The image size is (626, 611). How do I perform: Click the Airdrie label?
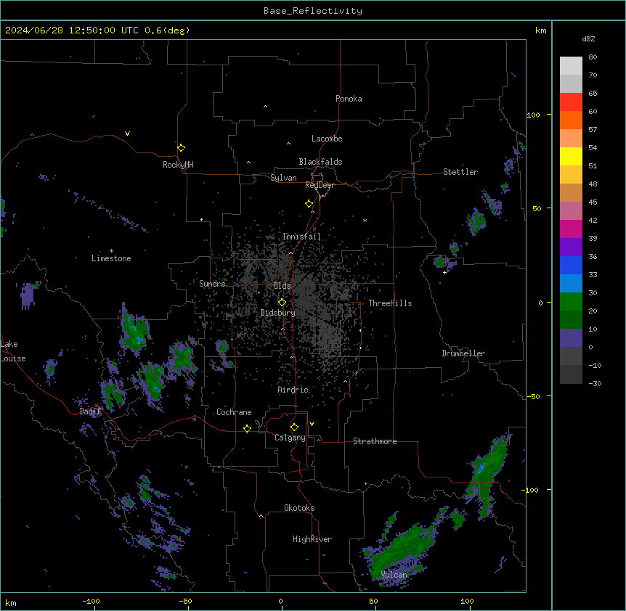tap(293, 390)
